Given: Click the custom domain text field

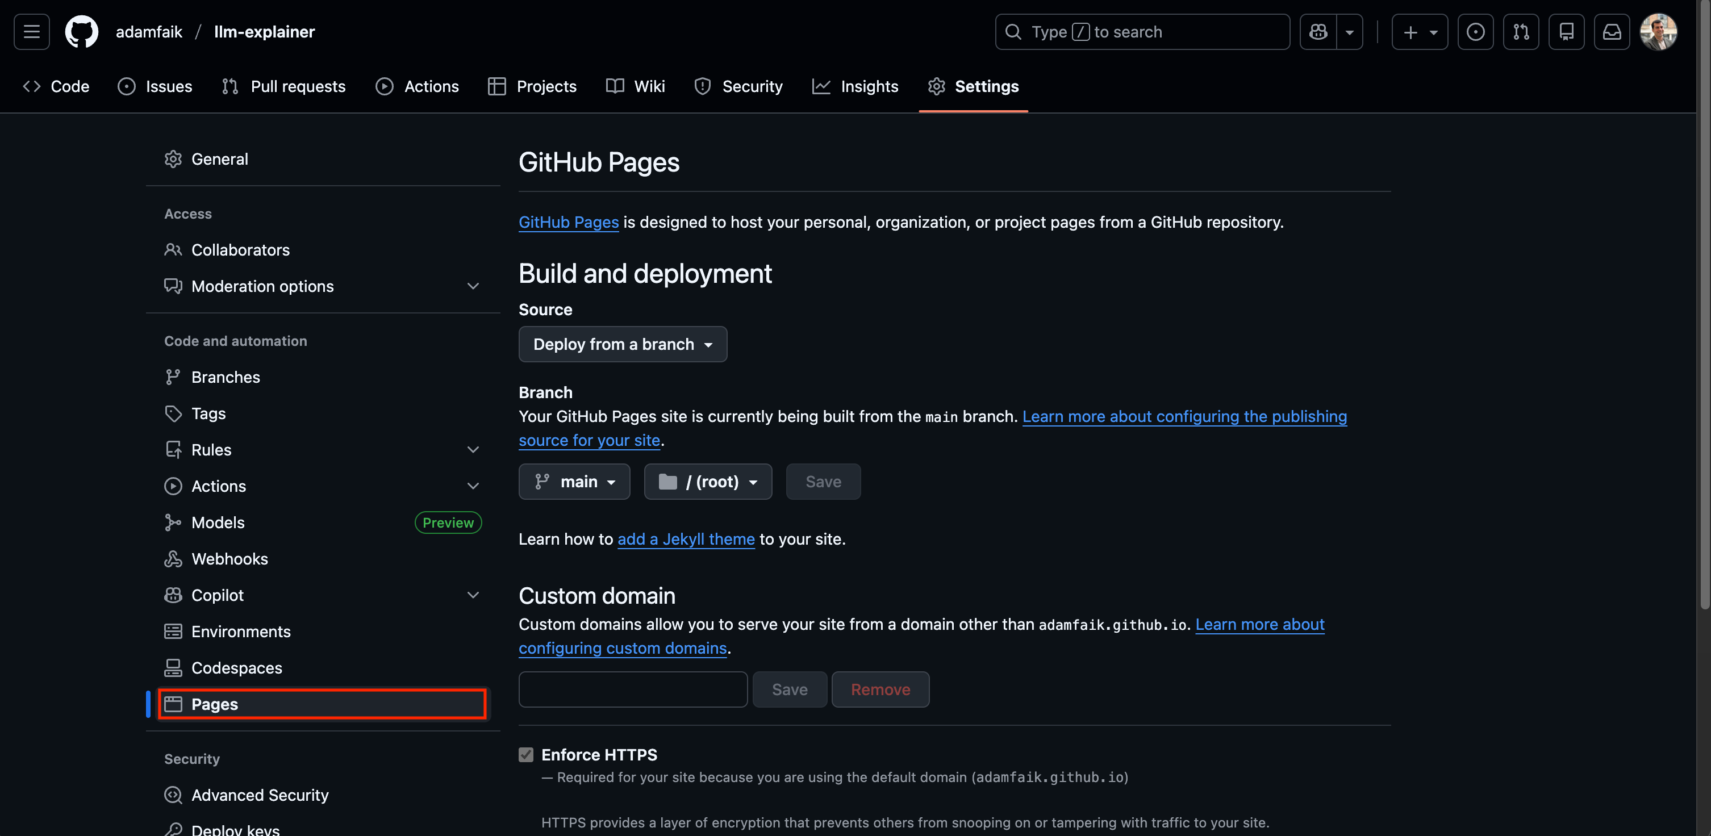Looking at the screenshot, I should (x=632, y=689).
